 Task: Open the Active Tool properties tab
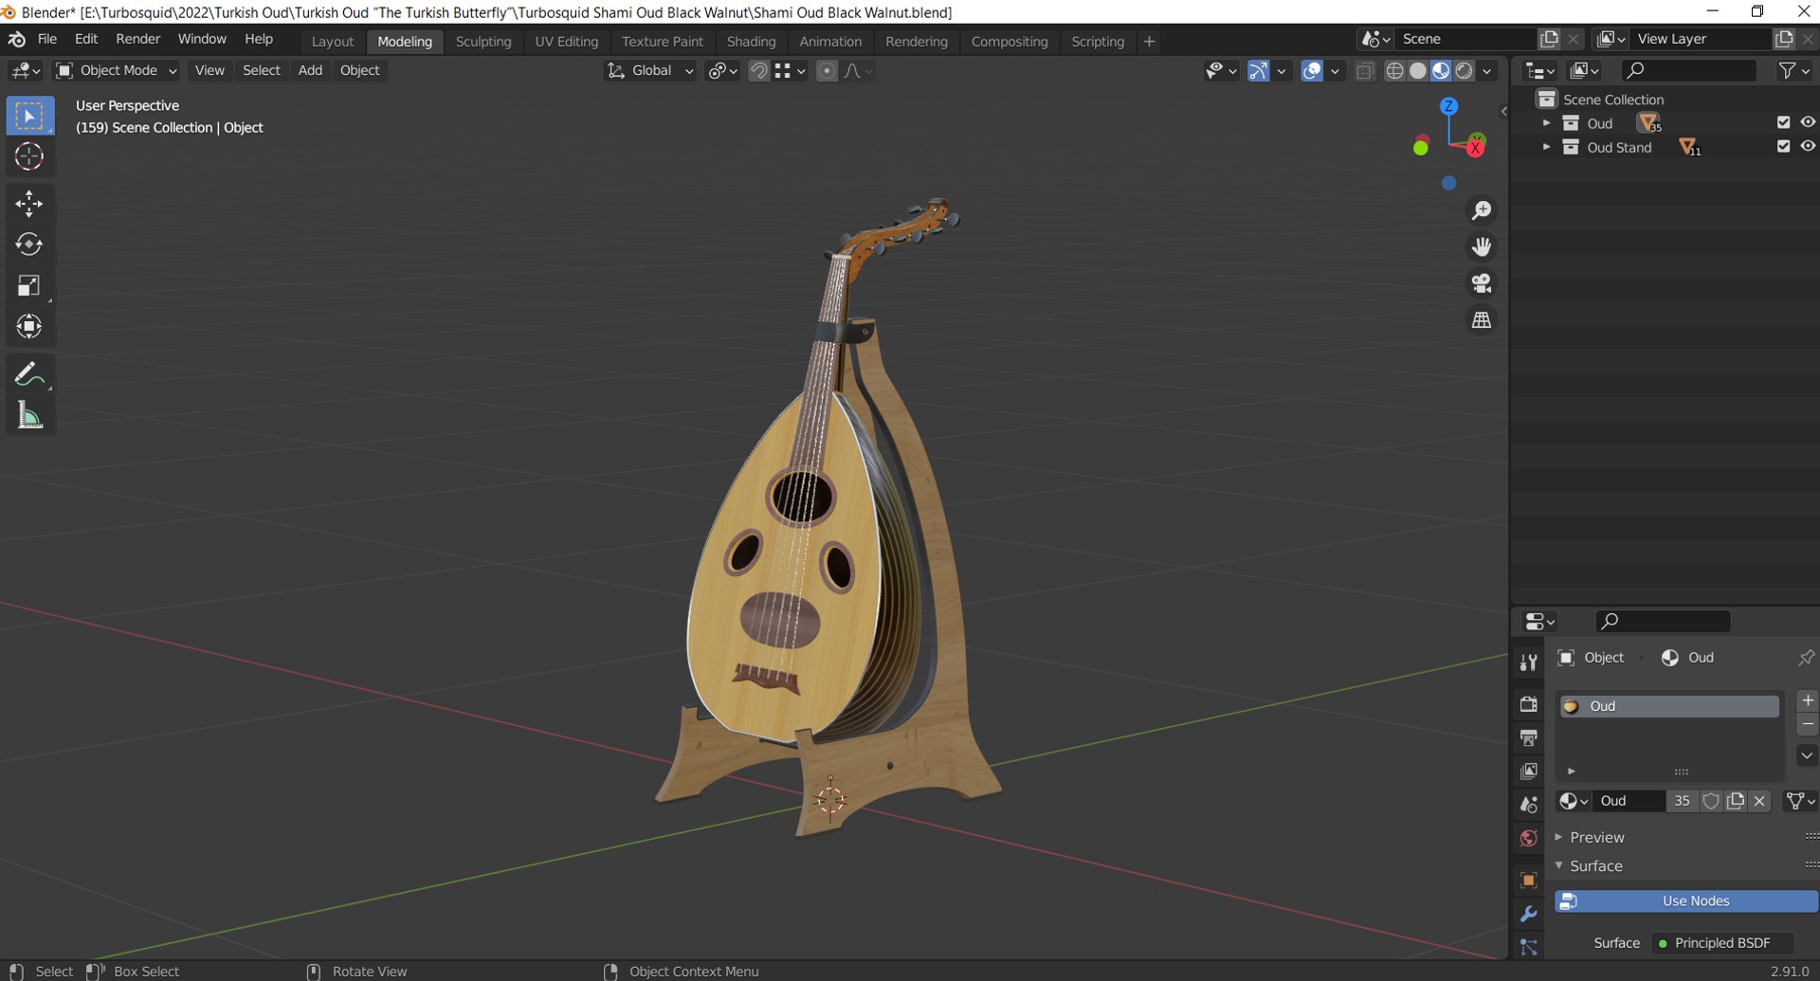click(x=1528, y=663)
